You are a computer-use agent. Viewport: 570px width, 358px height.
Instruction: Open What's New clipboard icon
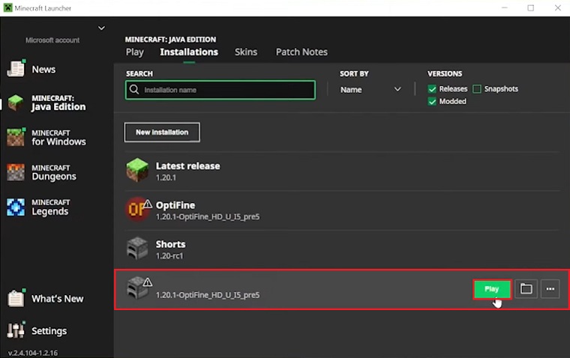(x=16, y=298)
